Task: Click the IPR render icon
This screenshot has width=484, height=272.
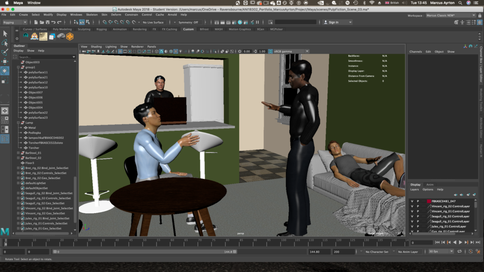Action: click(228, 22)
